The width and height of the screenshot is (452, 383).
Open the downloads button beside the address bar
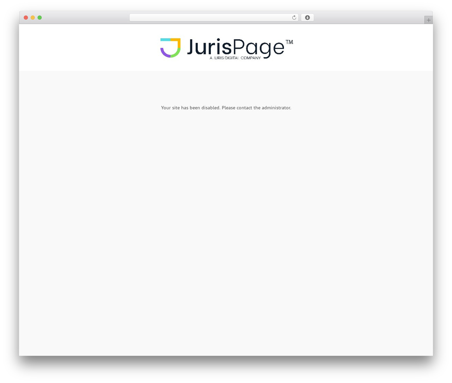(307, 18)
